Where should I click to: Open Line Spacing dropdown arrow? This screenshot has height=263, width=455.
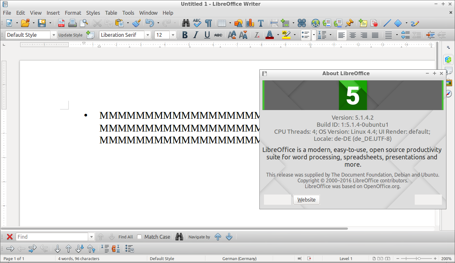(397, 35)
